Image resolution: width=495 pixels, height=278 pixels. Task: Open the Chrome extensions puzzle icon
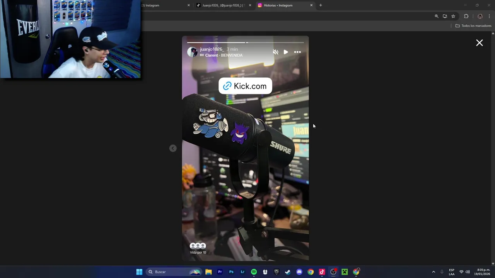tap(466, 16)
